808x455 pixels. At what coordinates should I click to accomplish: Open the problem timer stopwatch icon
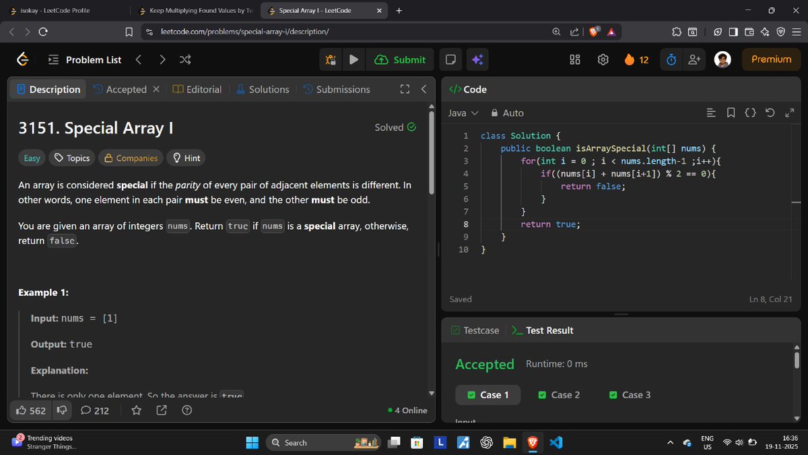671,59
